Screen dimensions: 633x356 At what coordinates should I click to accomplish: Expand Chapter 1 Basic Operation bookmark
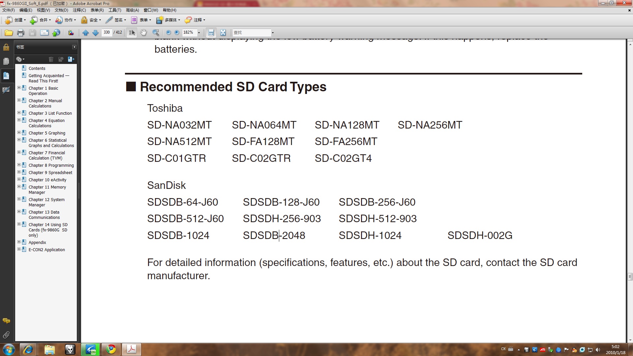coord(19,88)
